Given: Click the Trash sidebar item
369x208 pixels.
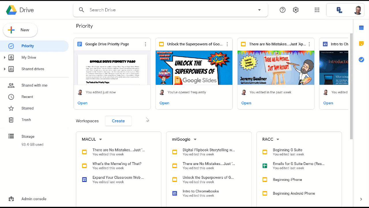Looking at the screenshot, I should (x=34, y=120).
